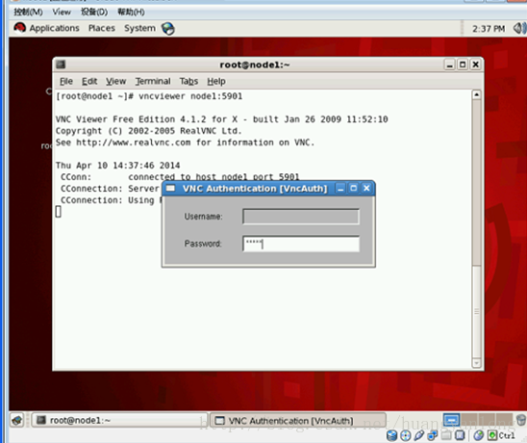Click the 2:37 PM clock
The image size is (527, 443).
pos(489,29)
